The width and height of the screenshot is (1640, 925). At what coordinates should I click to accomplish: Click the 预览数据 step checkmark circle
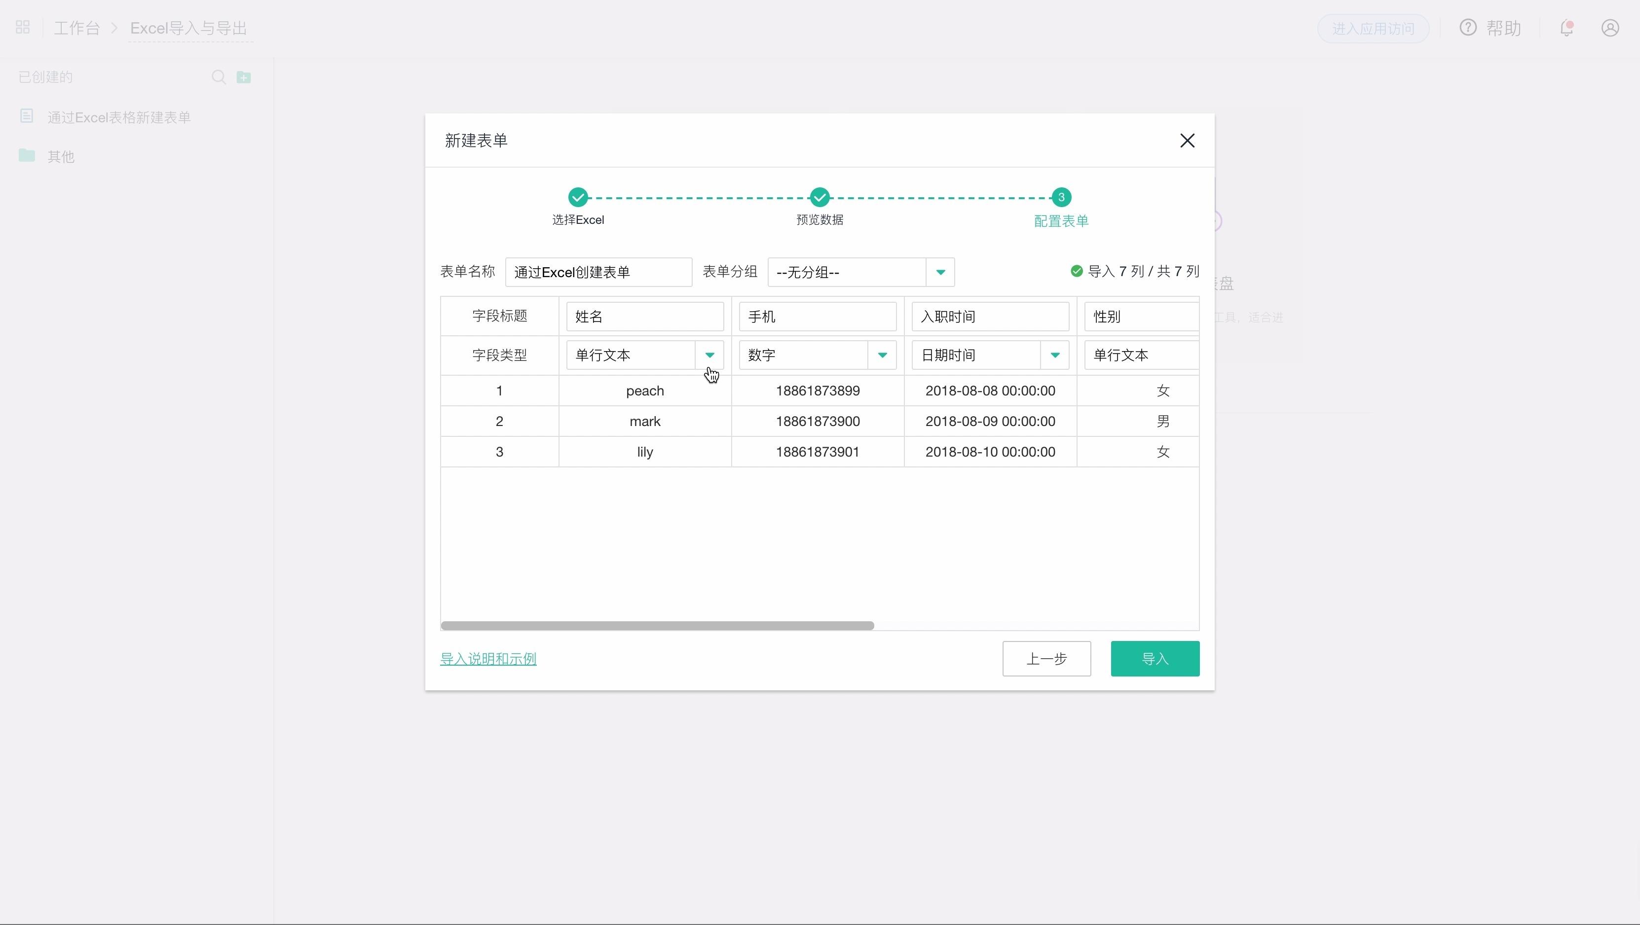pyautogui.click(x=820, y=197)
